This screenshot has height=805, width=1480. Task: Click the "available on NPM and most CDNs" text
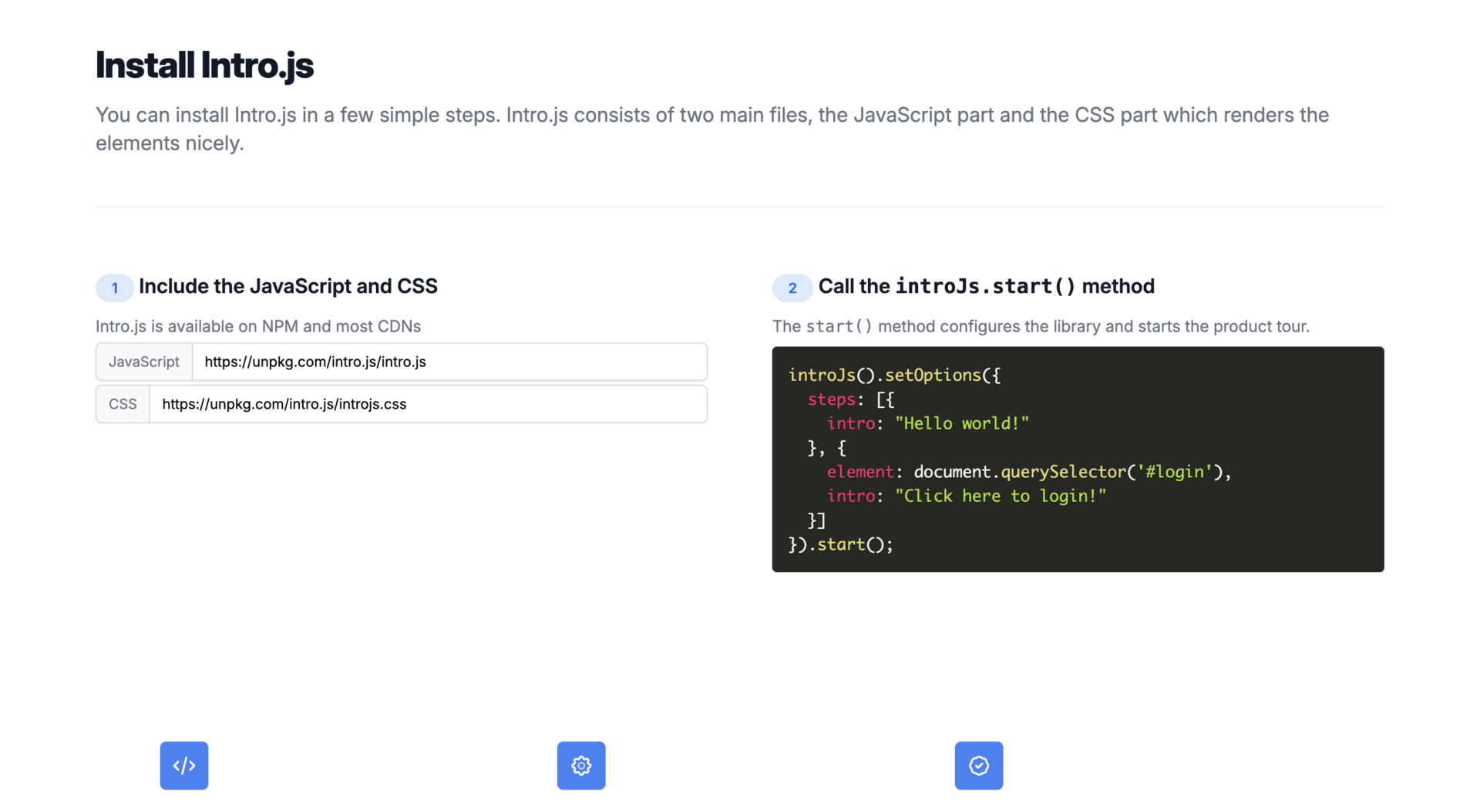258,326
